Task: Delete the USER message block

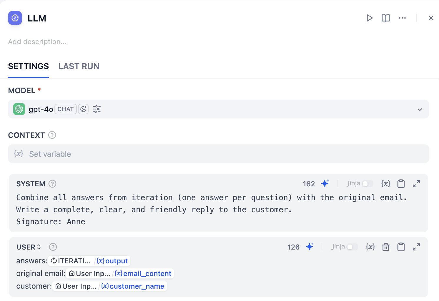Action: (x=385, y=247)
